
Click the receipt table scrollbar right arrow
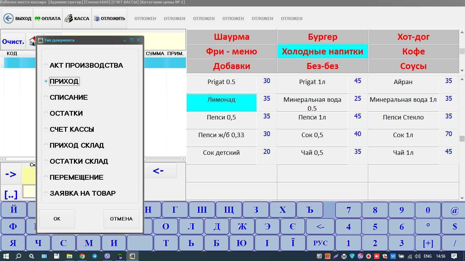pos(183,159)
